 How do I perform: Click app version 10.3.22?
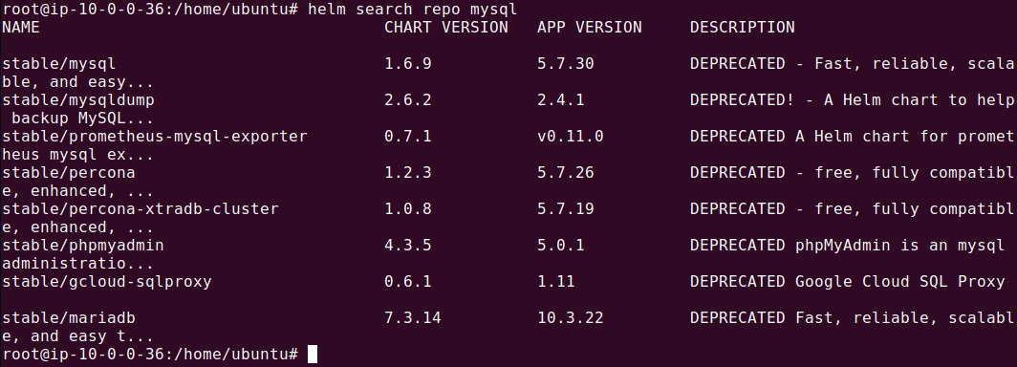click(570, 317)
